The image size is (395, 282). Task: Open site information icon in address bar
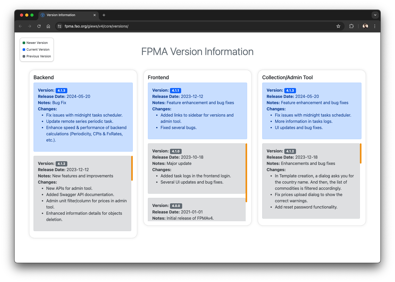pyautogui.click(x=60, y=26)
